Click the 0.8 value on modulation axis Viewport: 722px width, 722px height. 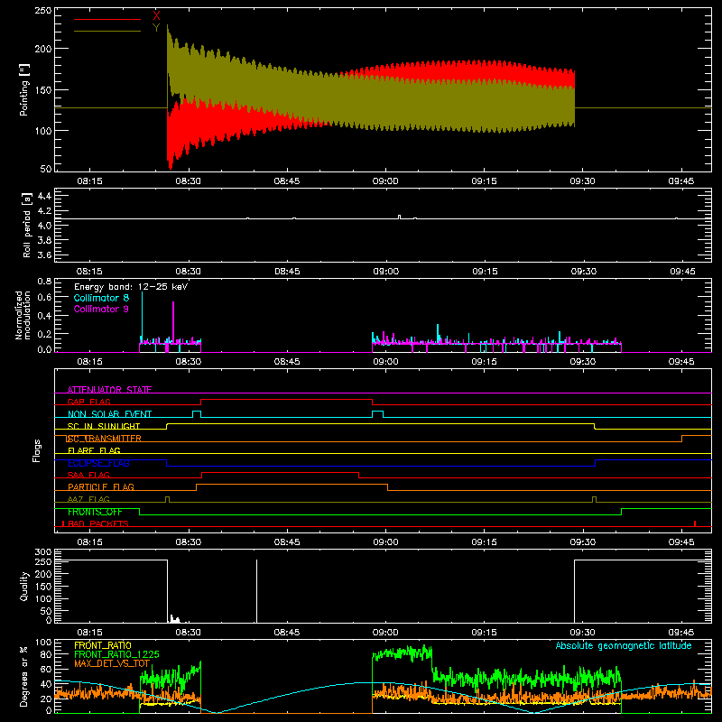tap(44, 281)
